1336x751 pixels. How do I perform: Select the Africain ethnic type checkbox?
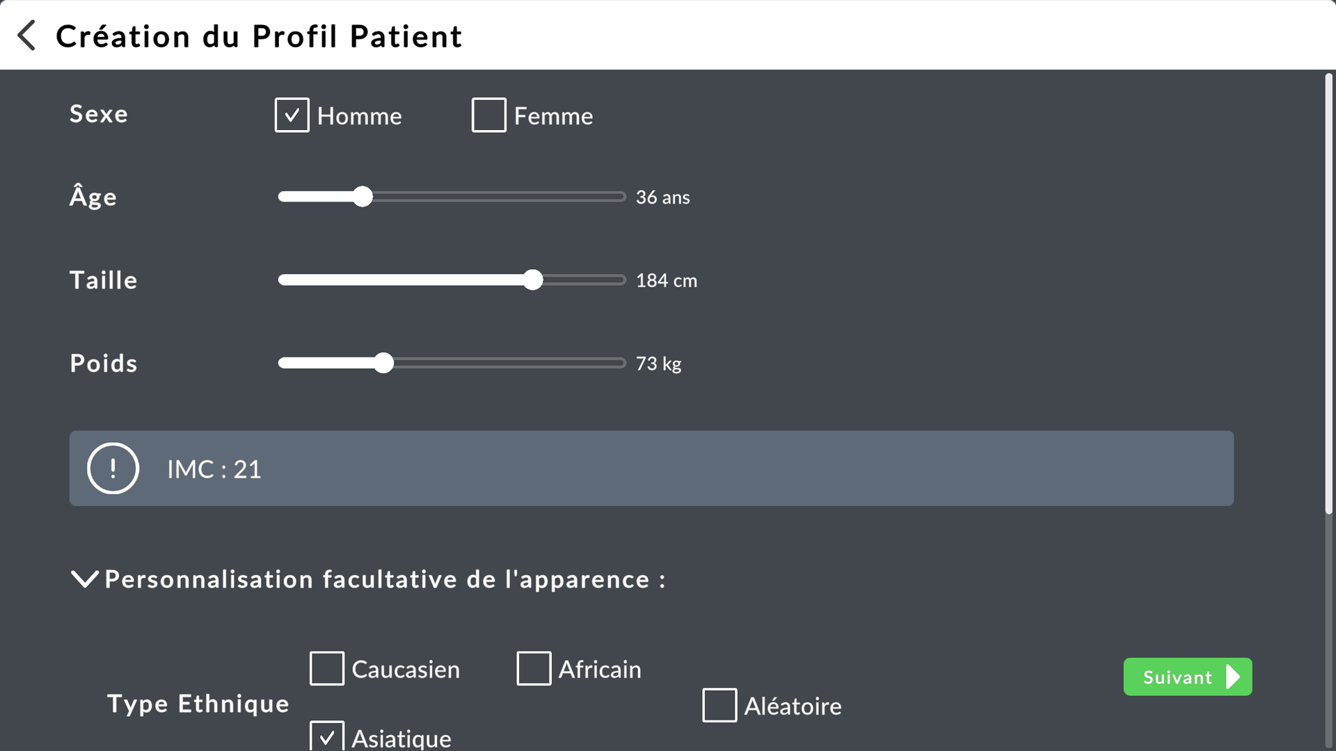coord(534,668)
